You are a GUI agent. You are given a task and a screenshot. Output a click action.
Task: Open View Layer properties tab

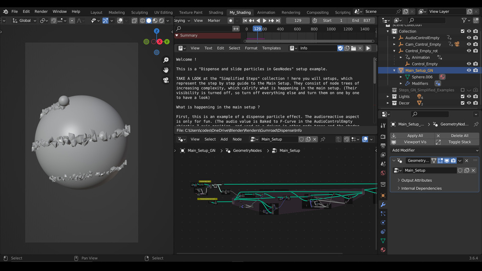[x=383, y=155]
